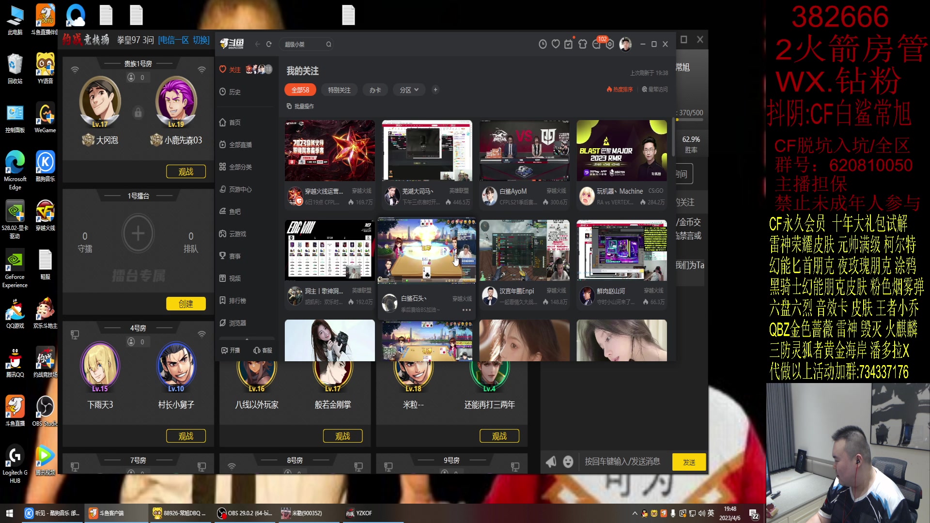Open 酷狗音乐 desktop shortcut

pos(45,166)
